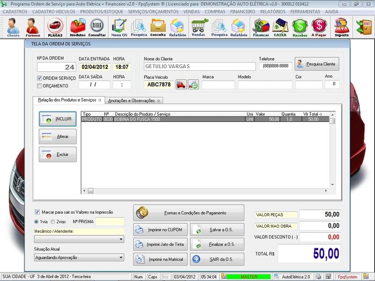Select the 1via radio button
Screen dimensions: 375x281
(37, 222)
